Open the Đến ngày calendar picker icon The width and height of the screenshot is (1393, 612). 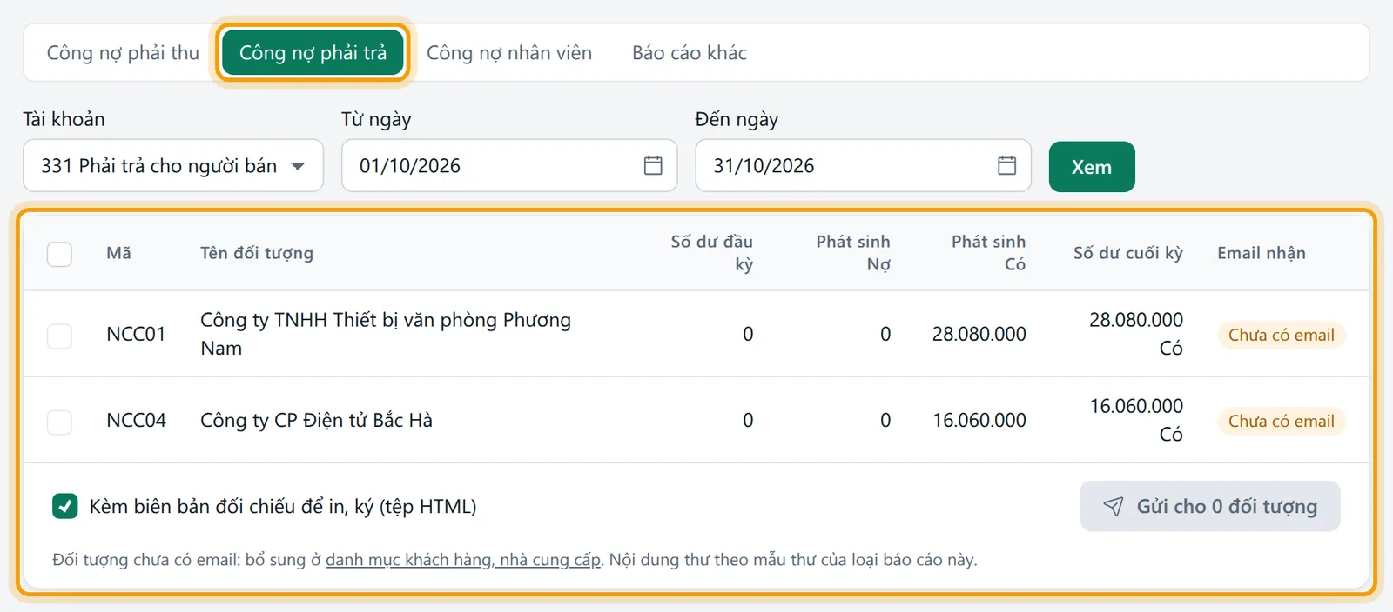click(x=1006, y=165)
